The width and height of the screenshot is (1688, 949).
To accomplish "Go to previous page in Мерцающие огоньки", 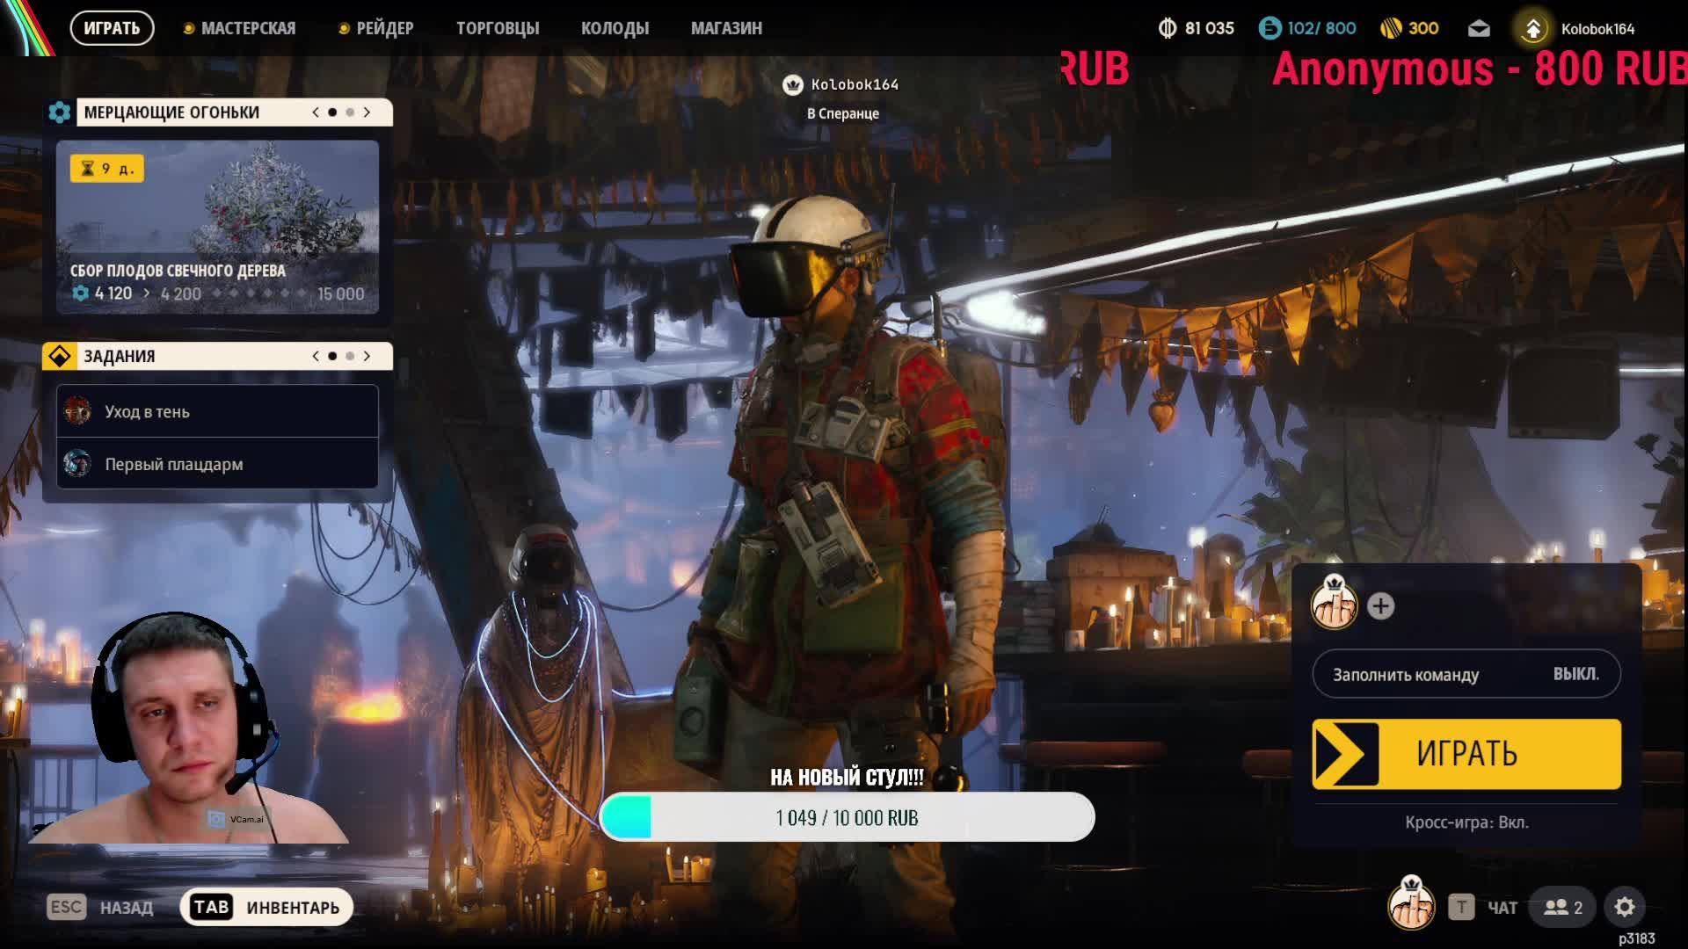I will tap(316, 112).
